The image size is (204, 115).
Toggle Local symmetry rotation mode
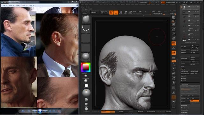pyautogui.click(x=173, y=53)
